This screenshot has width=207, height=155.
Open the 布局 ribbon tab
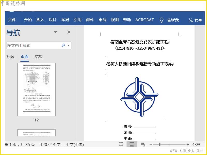coord(65,20)
